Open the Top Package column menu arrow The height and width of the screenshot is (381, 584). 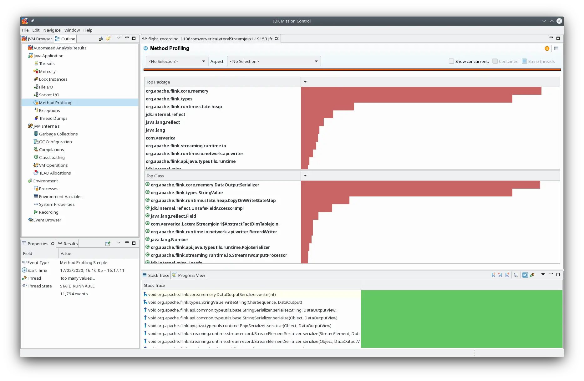pos(305,82)
